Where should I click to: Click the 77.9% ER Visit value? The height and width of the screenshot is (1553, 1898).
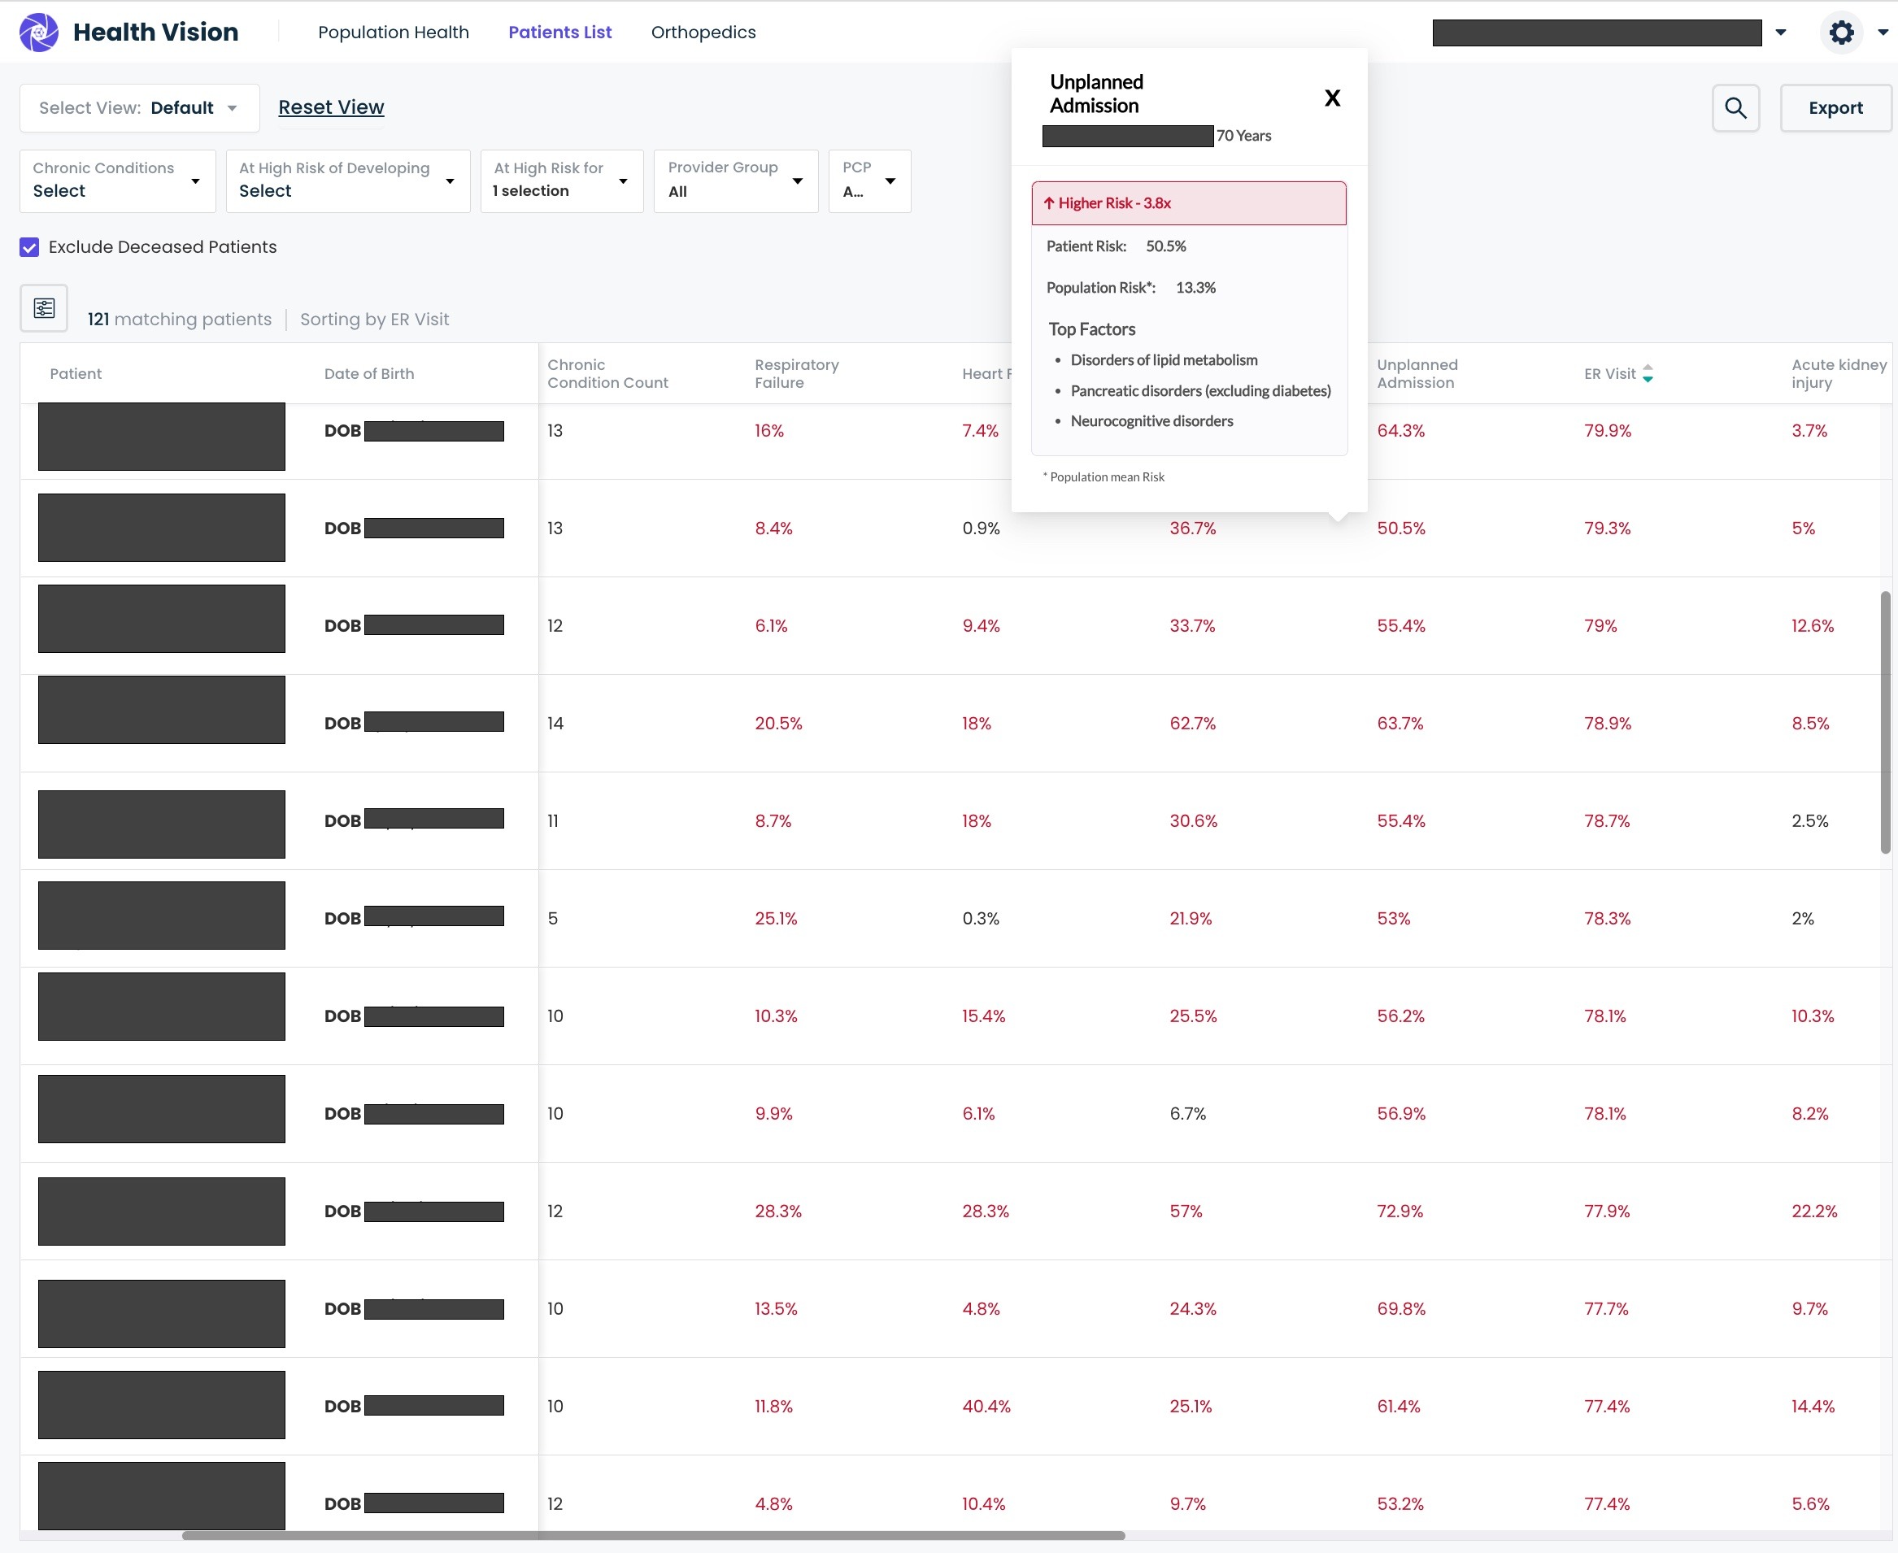click(1607, 1212)
